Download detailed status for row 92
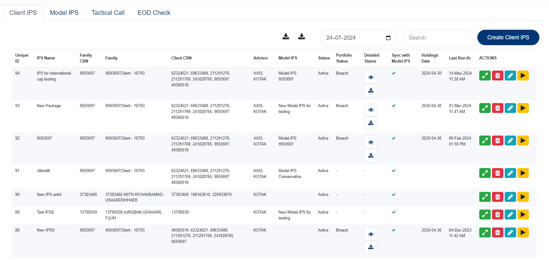 pos(371,155)
